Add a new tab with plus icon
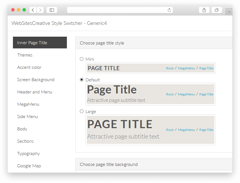The width and height of the screenshot is (240, 183). [x=229, y=12]
